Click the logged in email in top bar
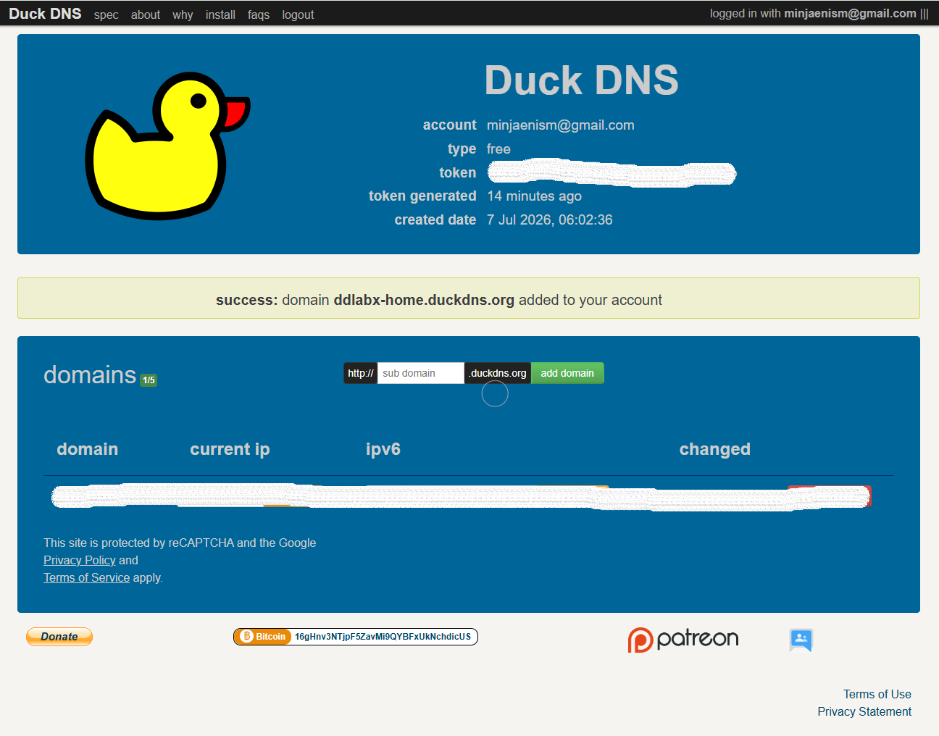Screen dimensions: 939x736 (x=850, y=14)
